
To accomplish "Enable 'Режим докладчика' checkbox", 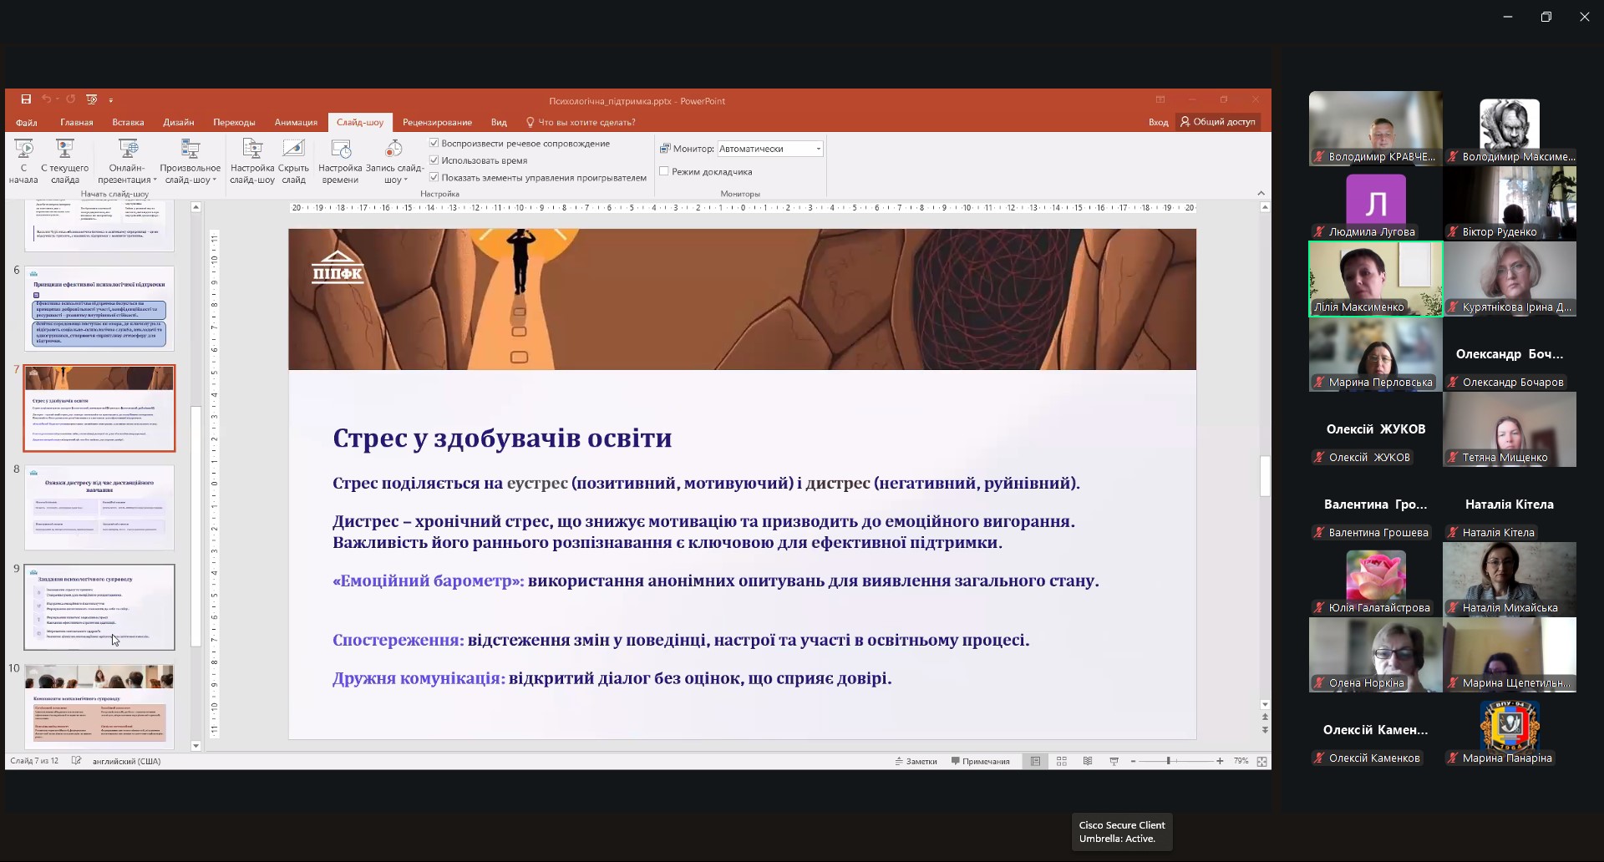I will [x=664, y=171].
